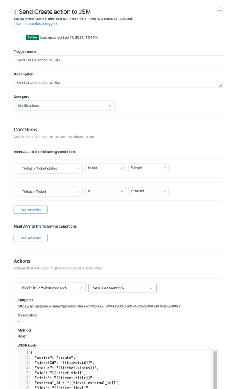Screen dimensions: 232x389
Task: Open the three-dot options menu
Action: coord(219,11)
